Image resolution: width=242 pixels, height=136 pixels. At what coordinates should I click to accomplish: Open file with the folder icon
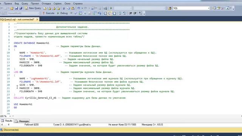[x=12, y=8]
